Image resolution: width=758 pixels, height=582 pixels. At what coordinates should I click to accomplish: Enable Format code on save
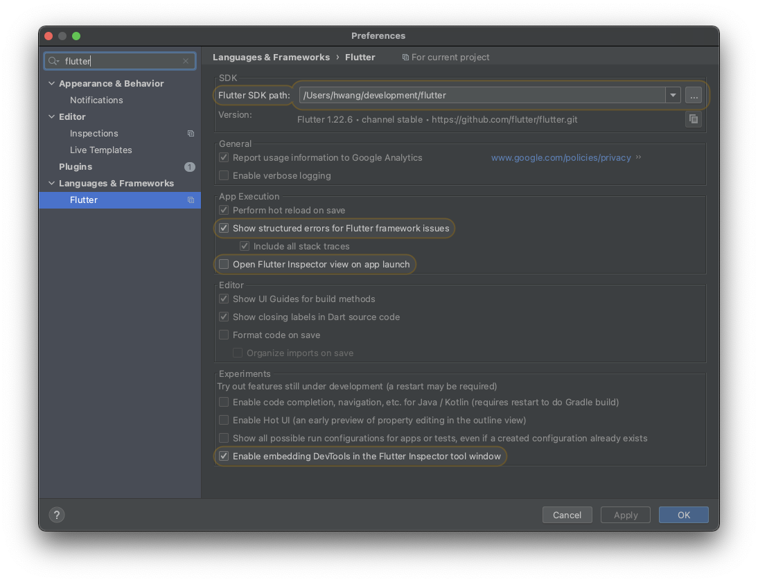[224, 335]
